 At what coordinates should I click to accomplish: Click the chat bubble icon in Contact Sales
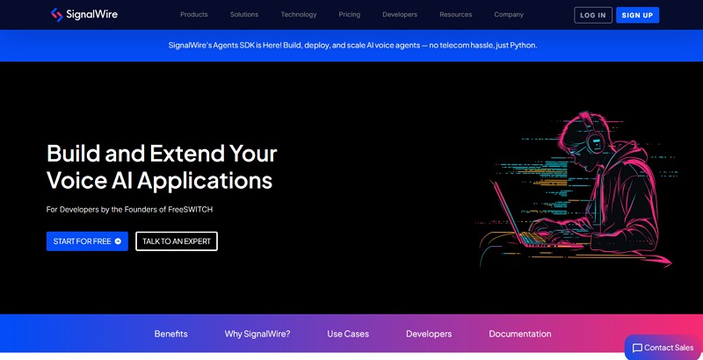click(x=637, y=349)
